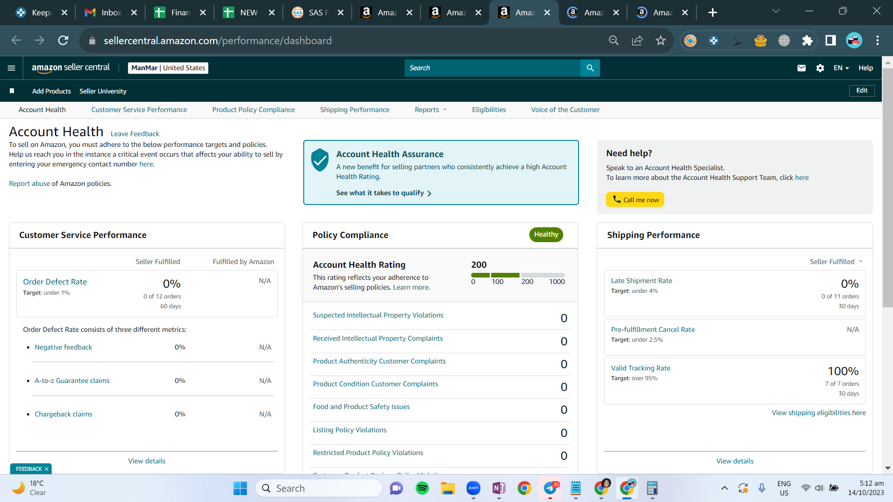The width and height of the screenshot is (893, 502).
Task: Click the Edit button
Action: [862, 91]
